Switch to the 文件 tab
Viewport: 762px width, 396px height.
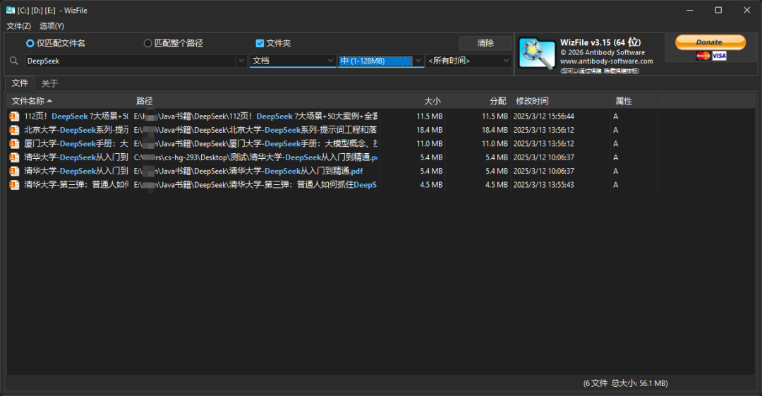click(20, 83)
